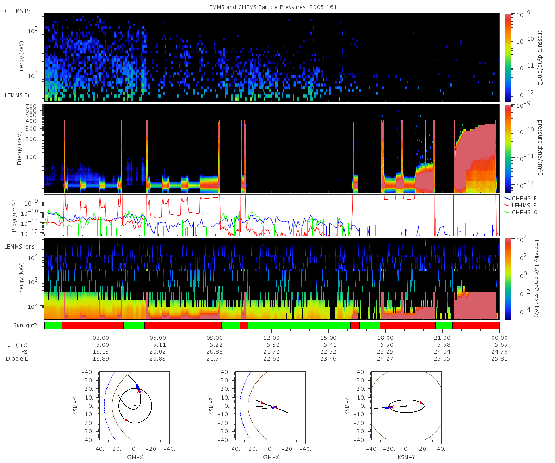Click the top CHEMS pressure color bar
Viewport: 555px width, 463px height.
pos(508,57)
